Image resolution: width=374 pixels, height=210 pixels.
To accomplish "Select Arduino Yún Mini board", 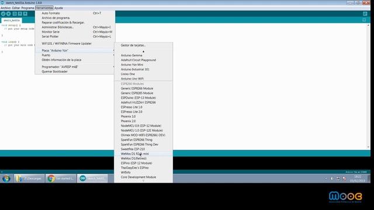I will (143, 65).
